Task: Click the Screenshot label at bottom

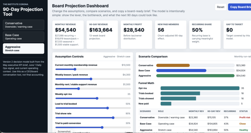Action: 64,131
